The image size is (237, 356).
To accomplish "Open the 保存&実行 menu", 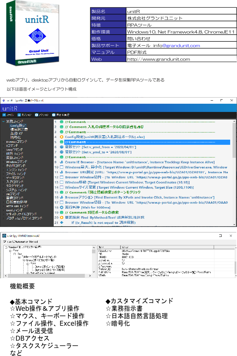I will click(61, 115).
